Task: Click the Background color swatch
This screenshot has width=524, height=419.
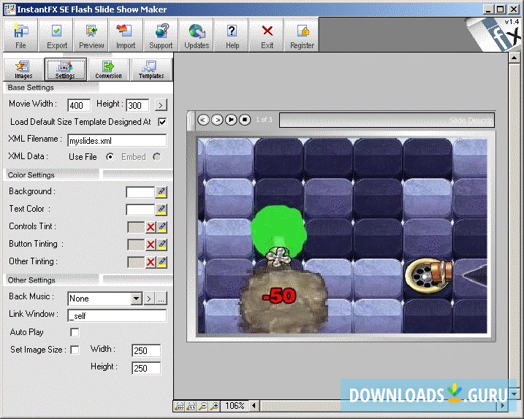Action: (140, 192)
